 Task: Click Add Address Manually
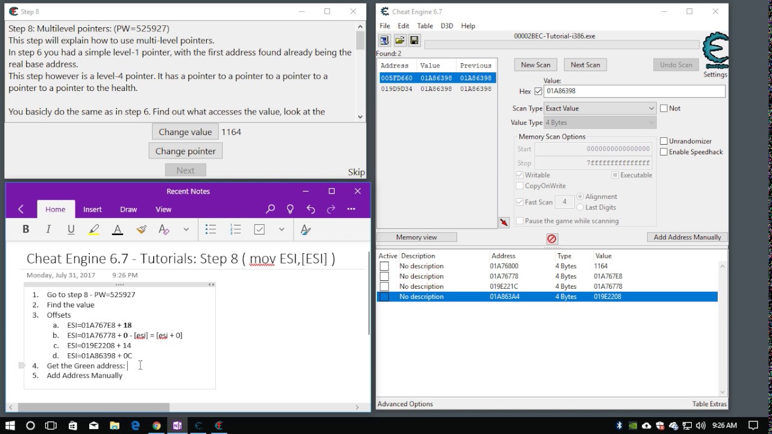click(688, 237)
